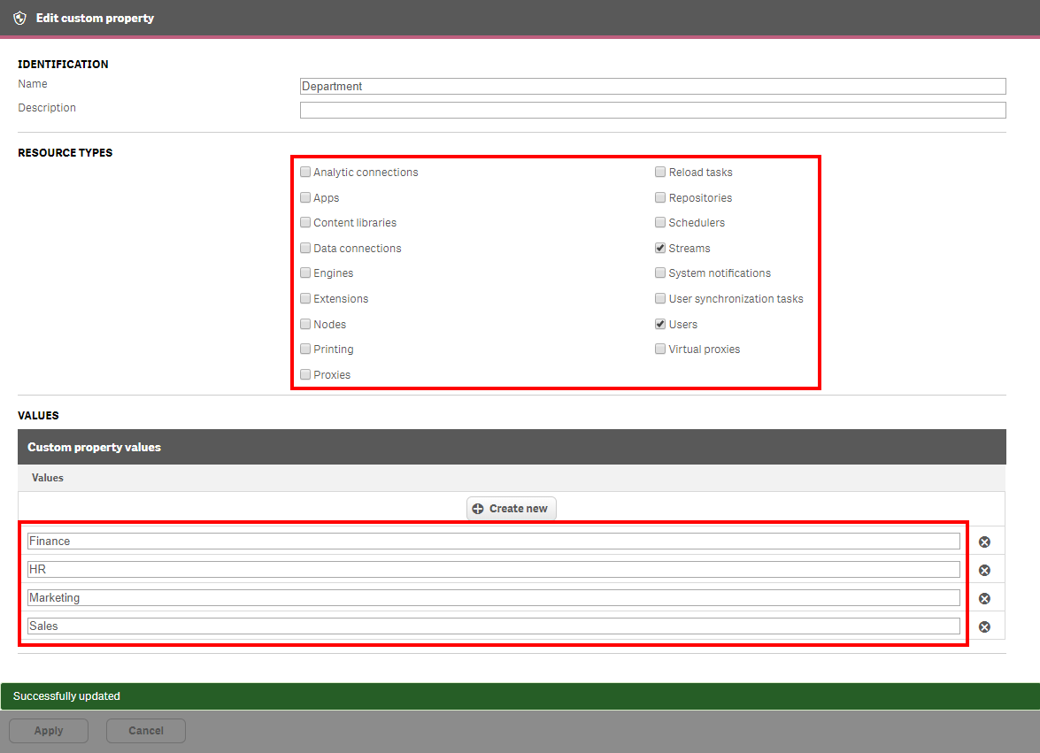This screenshot has width=1040, height=753.
Task: Click the shield icon in the header bar
Action: coord(19,18)
